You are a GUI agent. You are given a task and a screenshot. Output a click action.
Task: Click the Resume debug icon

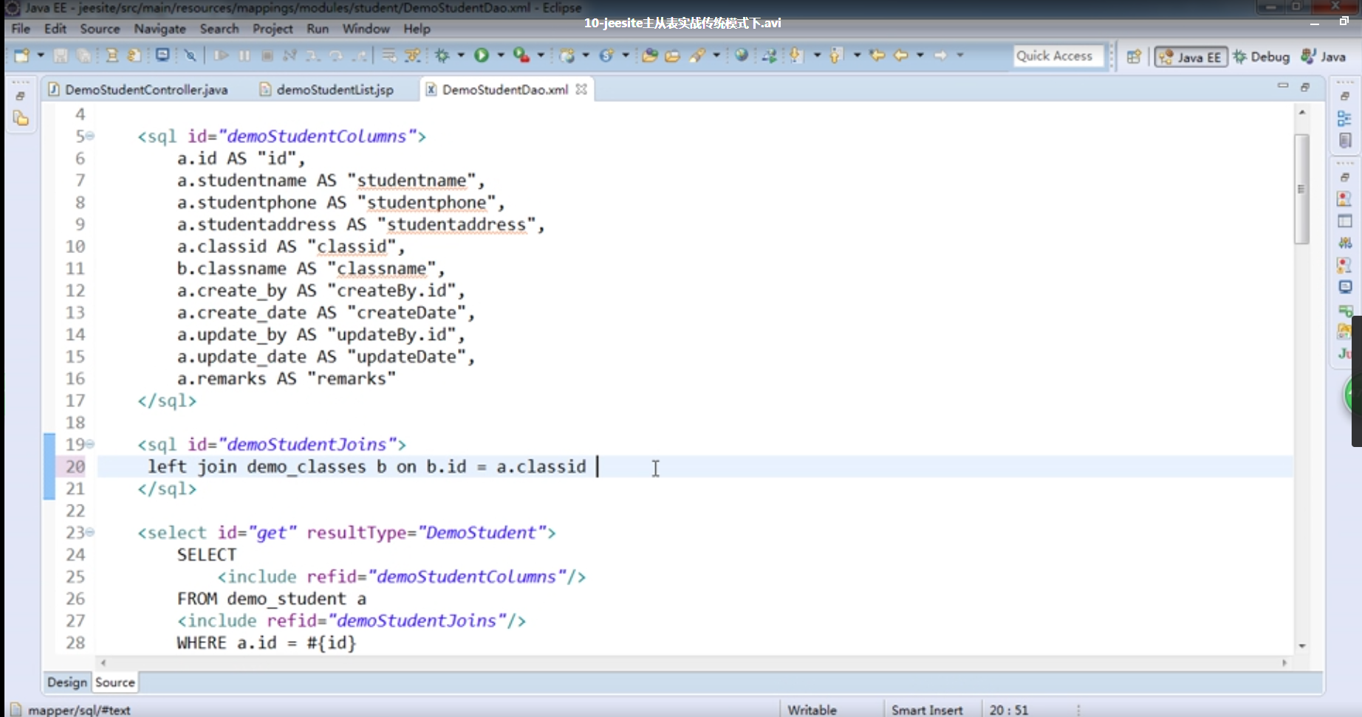(221, 55)
